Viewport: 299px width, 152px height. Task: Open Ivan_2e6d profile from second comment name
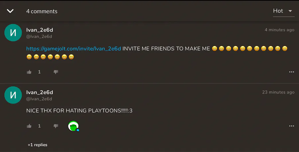(40, 92)
